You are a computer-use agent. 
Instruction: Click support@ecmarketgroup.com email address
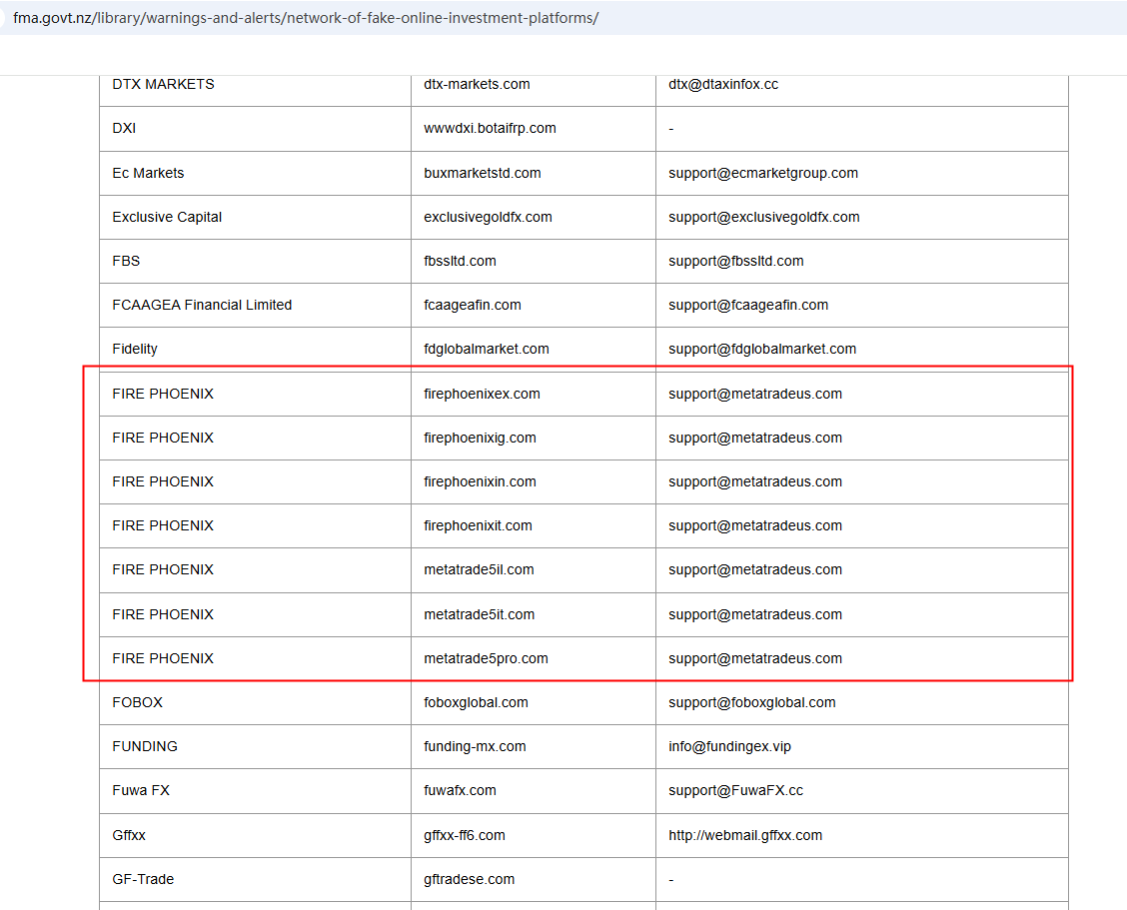pyautogui.click(x=763, y=173)
